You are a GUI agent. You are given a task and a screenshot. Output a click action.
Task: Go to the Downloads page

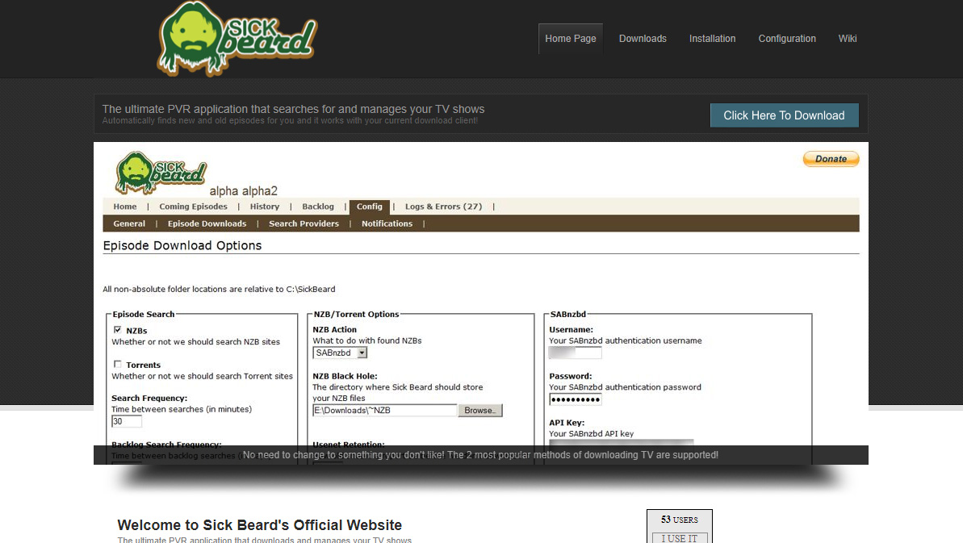[643, 39]
